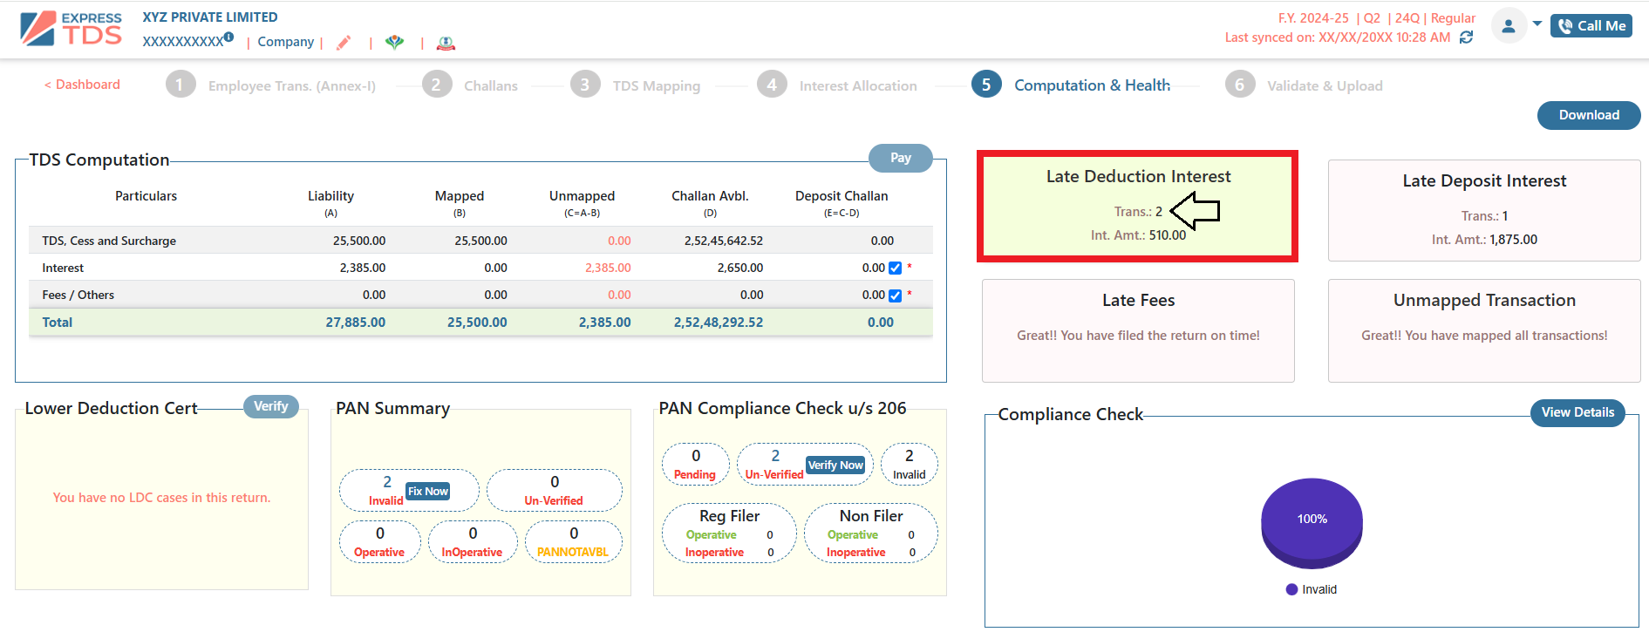Click the Pay button in TDS Computation
This screenshot has height=632, width=1649.
pos(901,158)
